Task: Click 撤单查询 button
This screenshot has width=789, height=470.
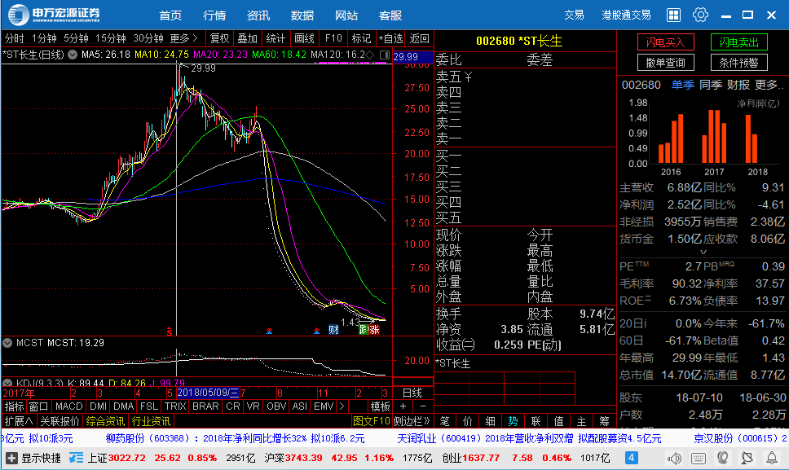Action: click(666, 63)
